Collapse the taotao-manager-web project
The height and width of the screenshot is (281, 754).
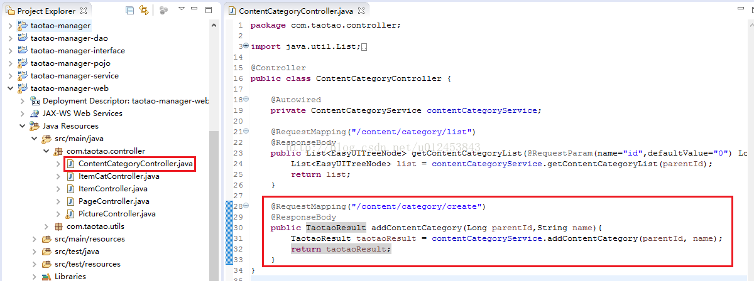[9, 88]
